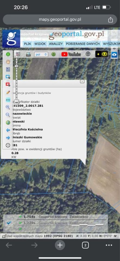Open the calculator grid toolbar icon
The width and height of the screenshot is (120, 261).
[18, 54]
